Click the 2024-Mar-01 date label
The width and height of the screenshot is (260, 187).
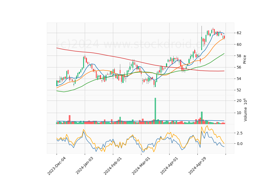tap(141, 166)
